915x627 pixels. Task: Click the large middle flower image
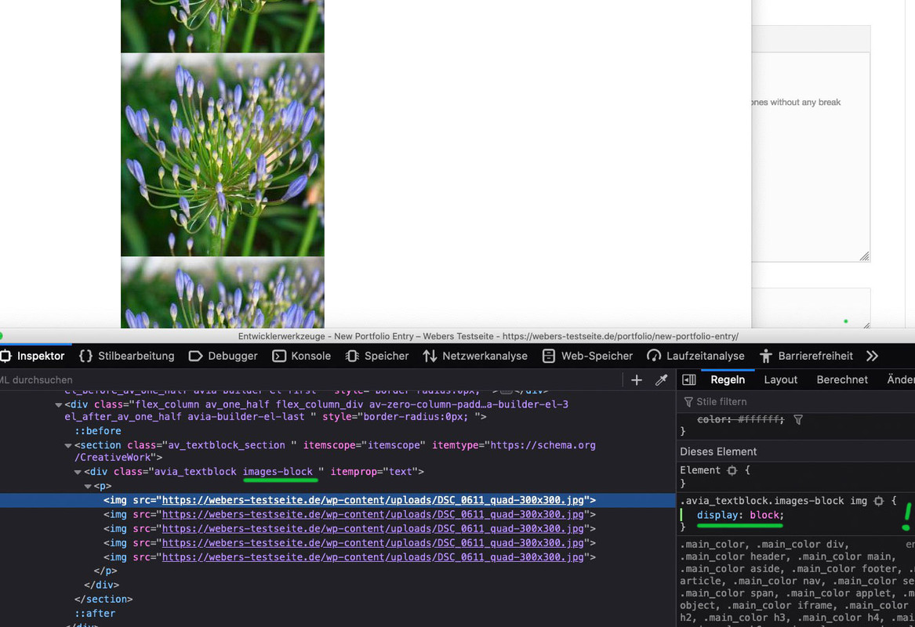pyautogui.click(x=223, y=154)
